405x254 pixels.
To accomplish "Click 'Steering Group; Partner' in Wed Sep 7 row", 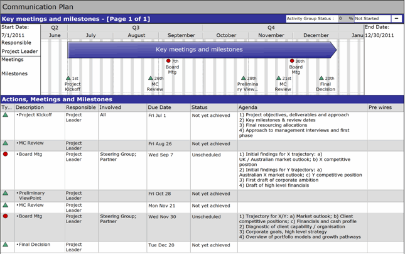I will pyautogui.click(x=118, y=157).
